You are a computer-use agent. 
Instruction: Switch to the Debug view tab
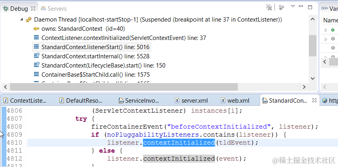click(x=19, y=9)
